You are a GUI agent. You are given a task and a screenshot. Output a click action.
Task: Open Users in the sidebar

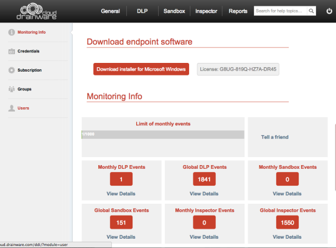tap(23, 108)
